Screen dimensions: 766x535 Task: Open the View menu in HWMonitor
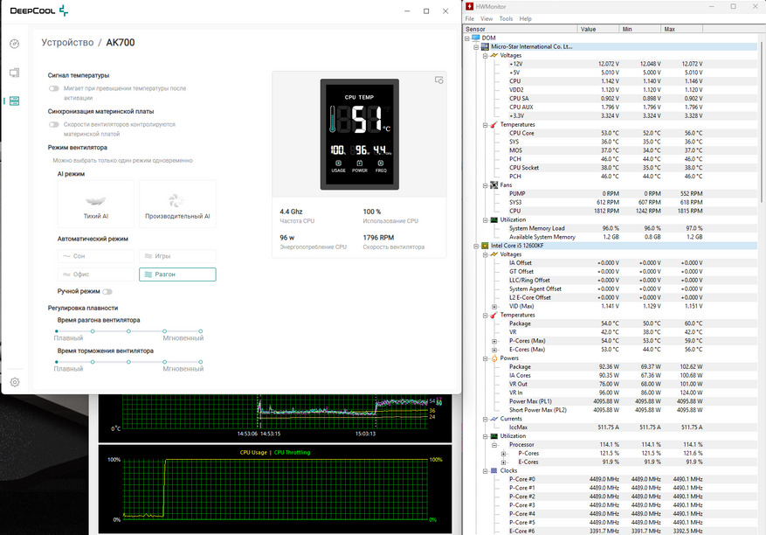[x=486, y=18]
